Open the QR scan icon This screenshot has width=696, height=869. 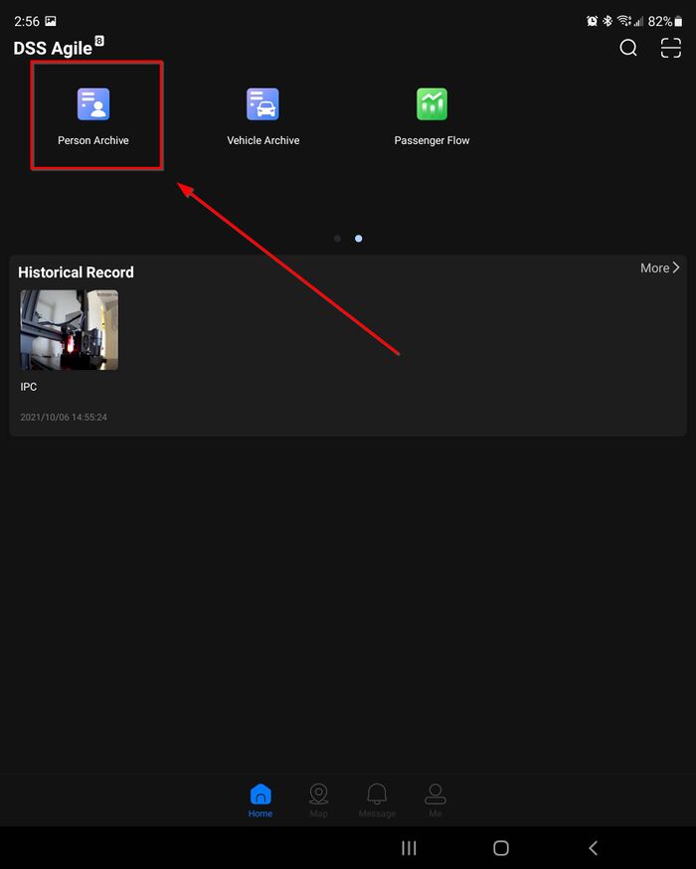coord(670,48)
